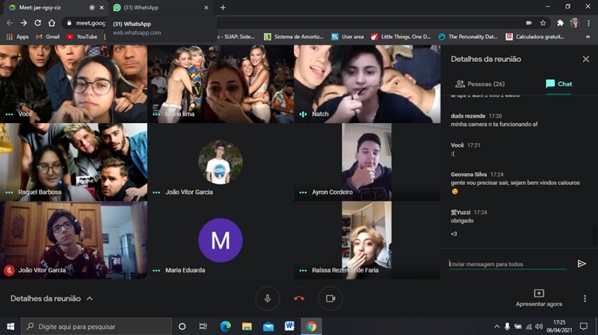Open the Mail app on taskbar

pos(268,326)
